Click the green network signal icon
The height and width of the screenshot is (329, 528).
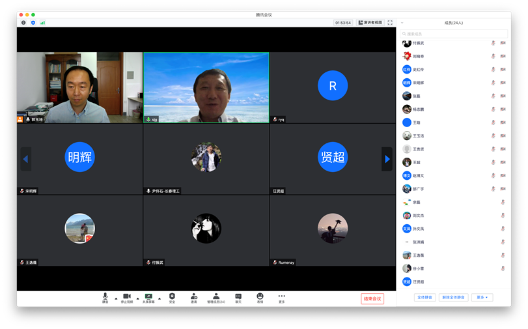[x=42, y=22]
